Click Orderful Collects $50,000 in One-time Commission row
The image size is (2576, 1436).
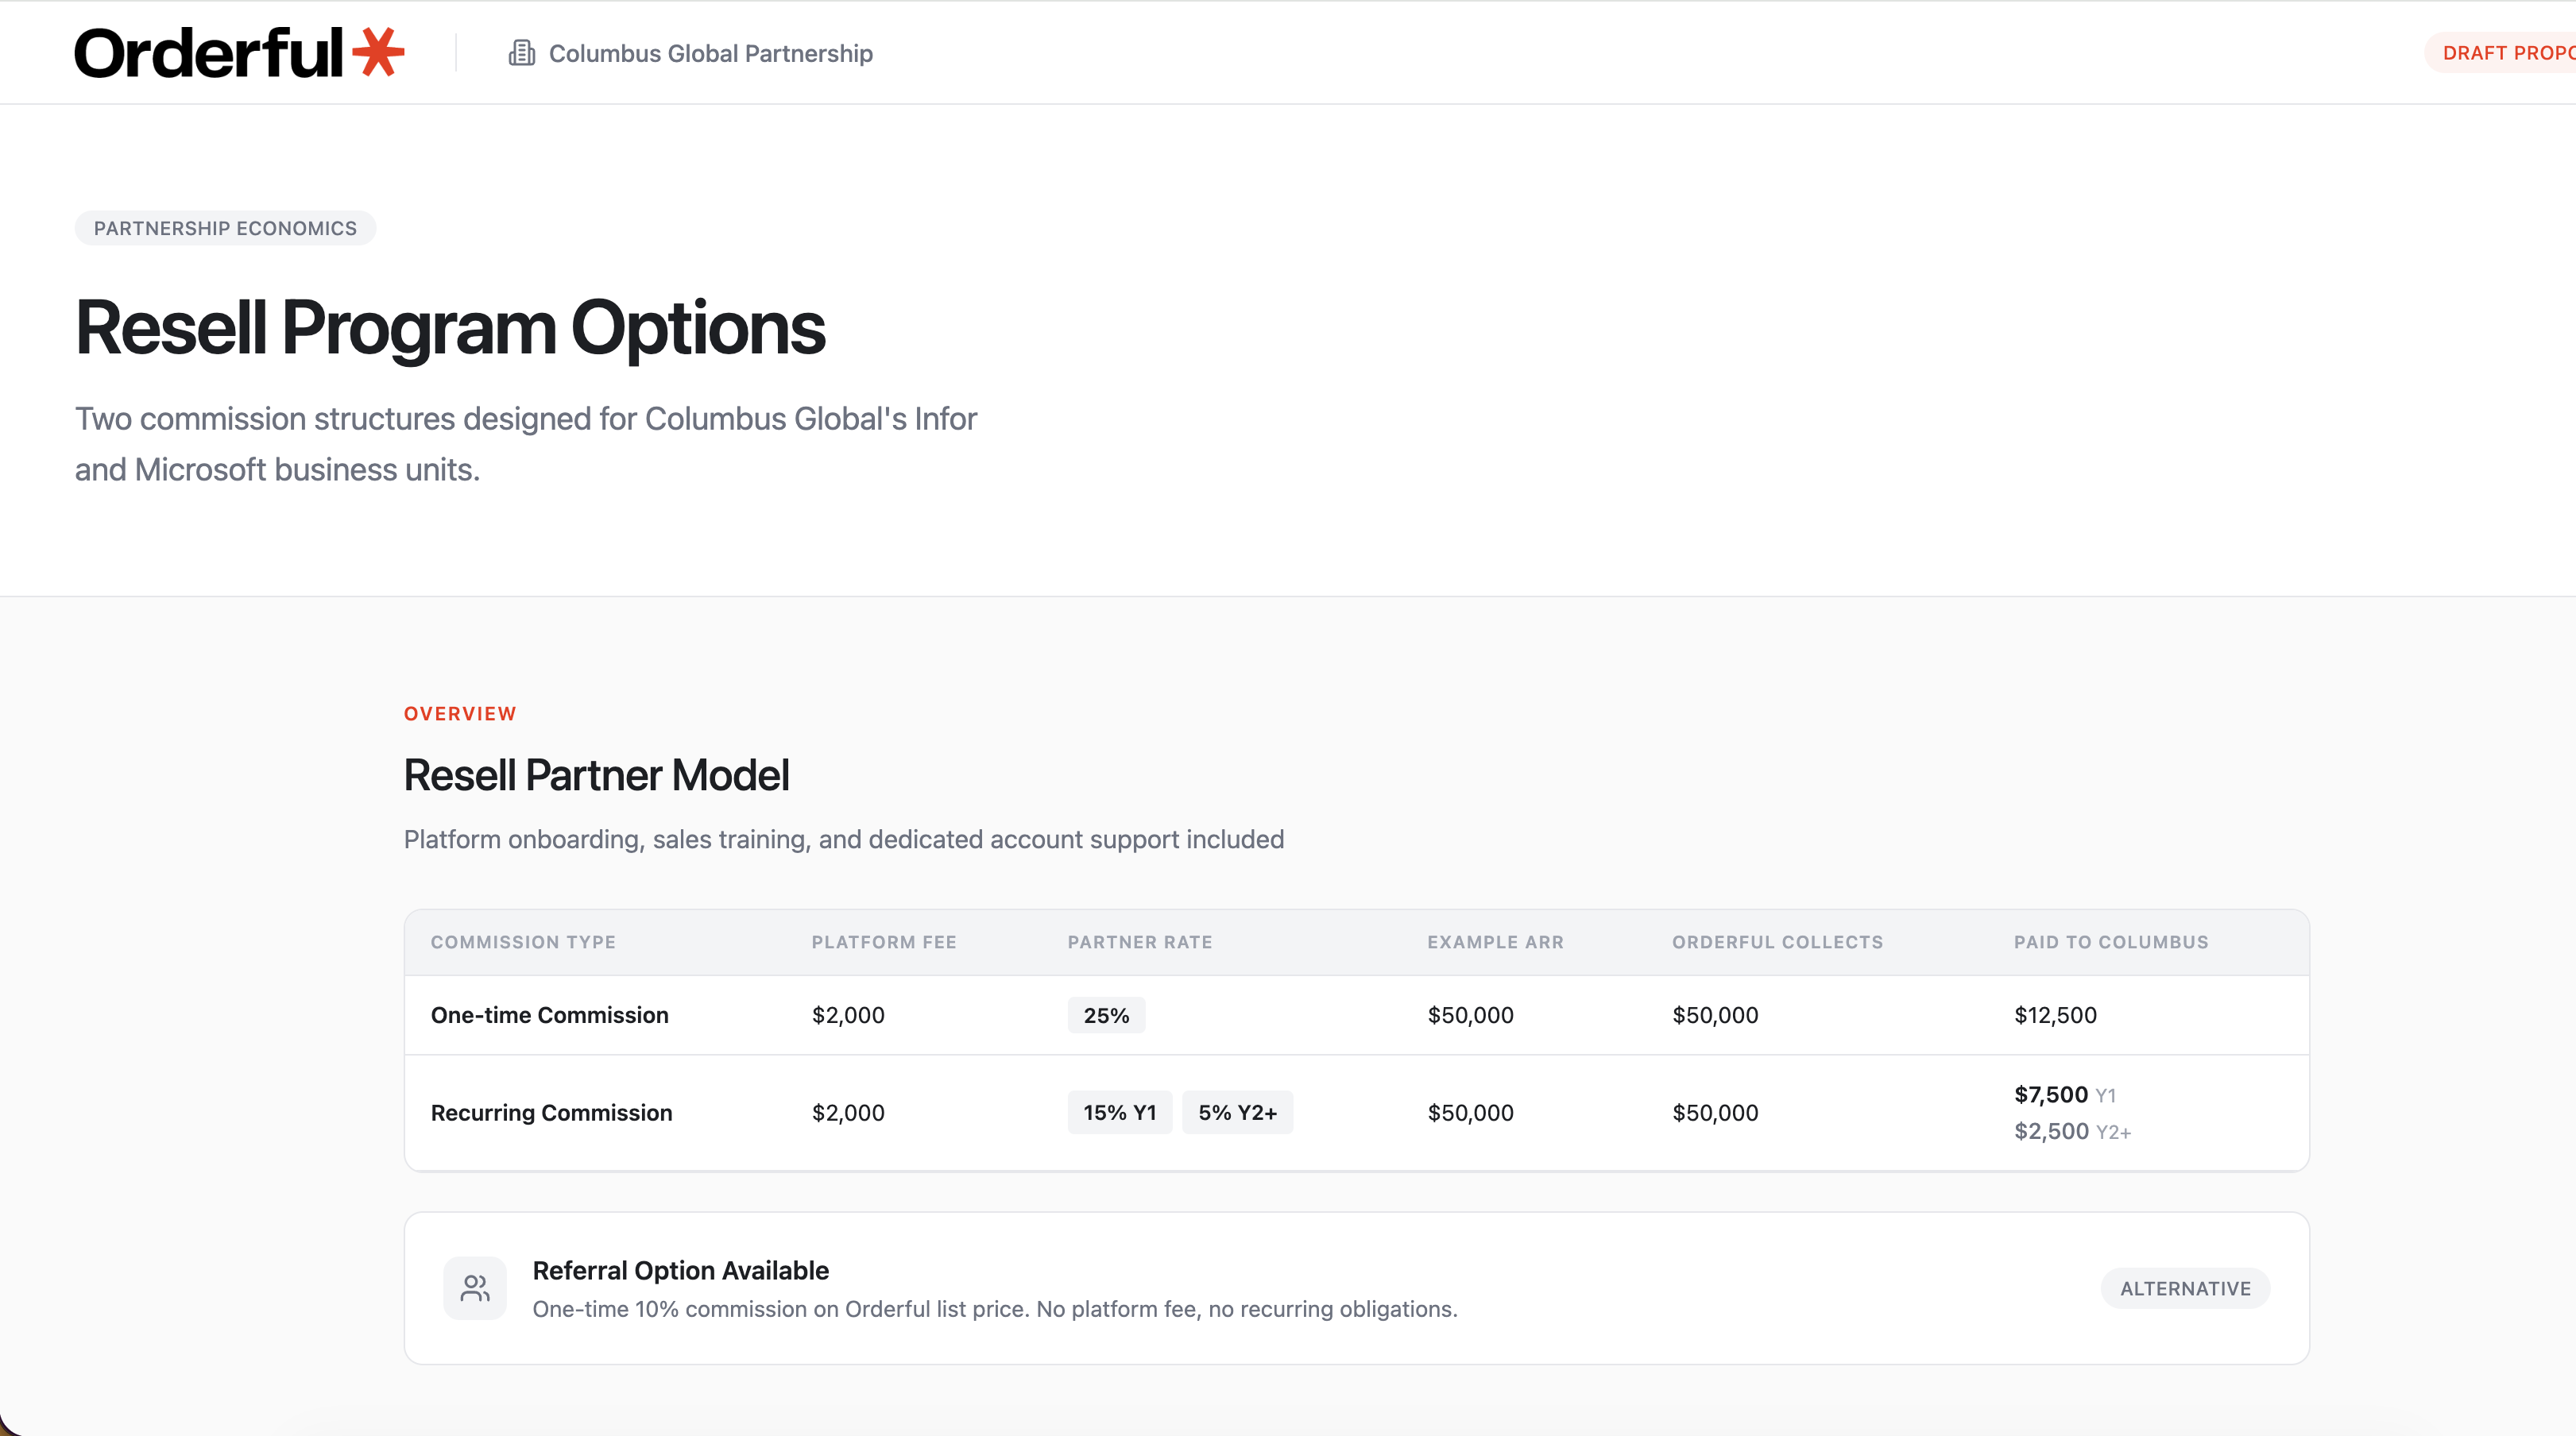1715,1015
